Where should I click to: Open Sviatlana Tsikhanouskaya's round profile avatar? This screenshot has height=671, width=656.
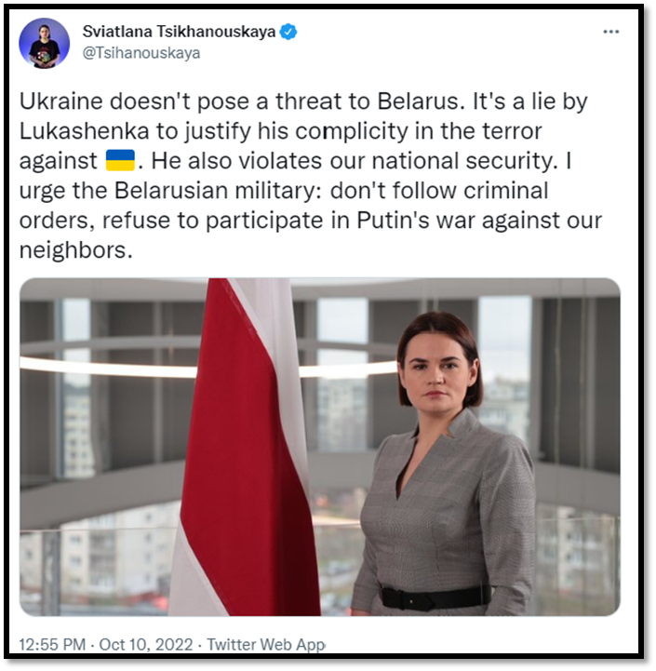coord(44,43)
